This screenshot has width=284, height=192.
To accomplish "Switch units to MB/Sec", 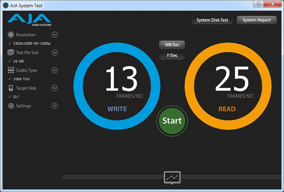I will 172,45.
